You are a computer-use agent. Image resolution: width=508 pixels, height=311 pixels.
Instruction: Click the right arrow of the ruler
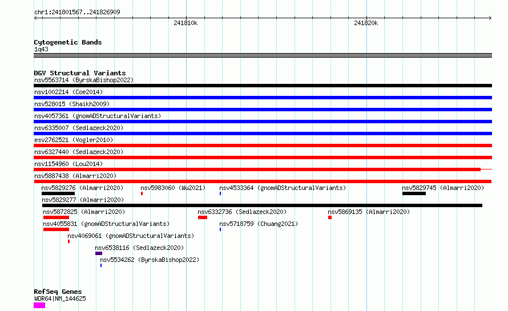(x=490, y=18)
